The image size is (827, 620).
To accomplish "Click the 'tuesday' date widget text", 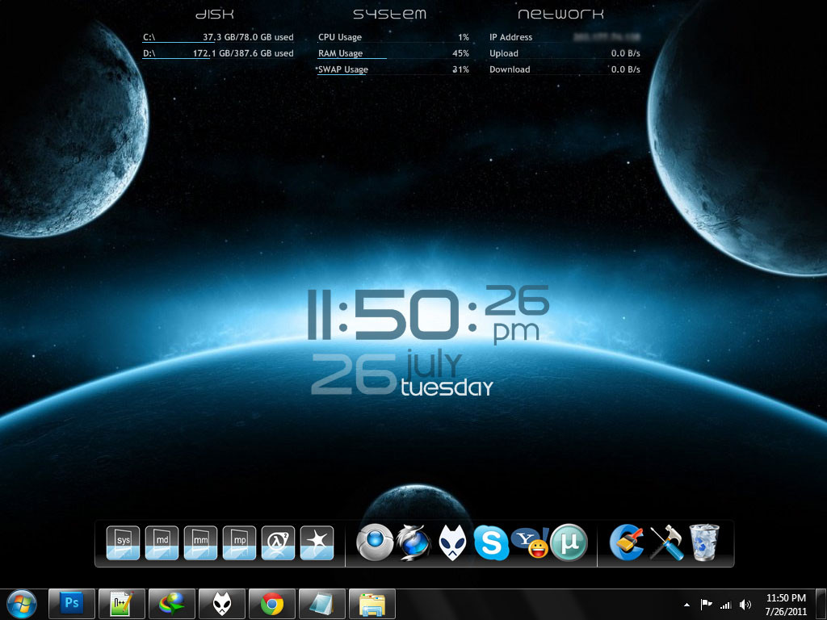I will [447, 388].
